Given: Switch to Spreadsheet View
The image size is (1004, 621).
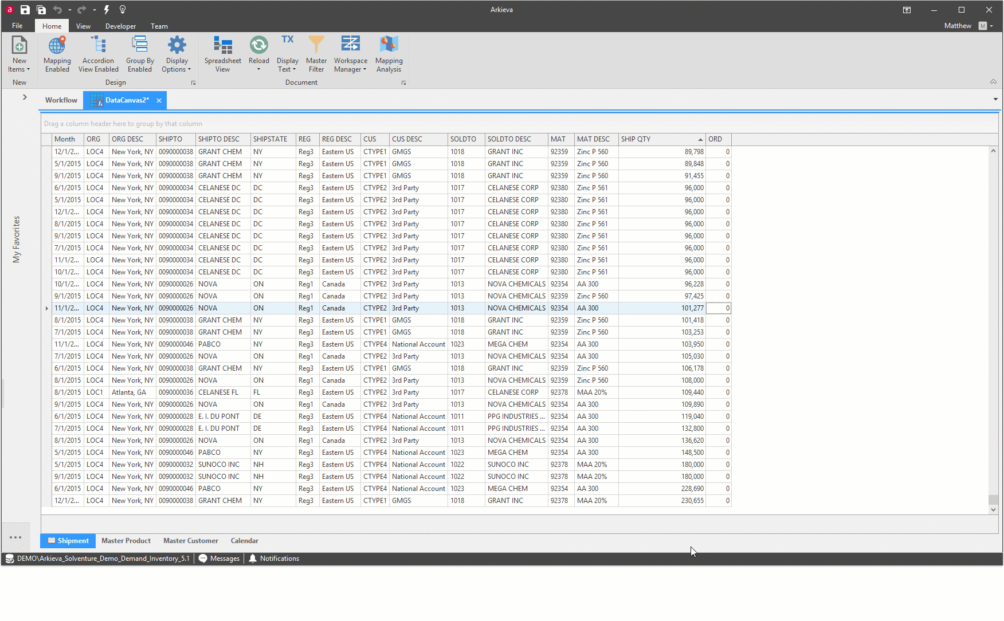Looking at the screenshot, I should tap(222, 54).
